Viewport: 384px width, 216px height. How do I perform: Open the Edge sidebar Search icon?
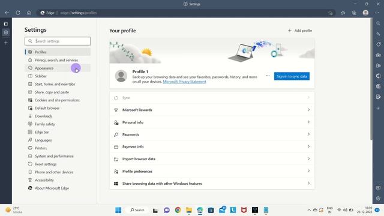(x=378, y=23)
